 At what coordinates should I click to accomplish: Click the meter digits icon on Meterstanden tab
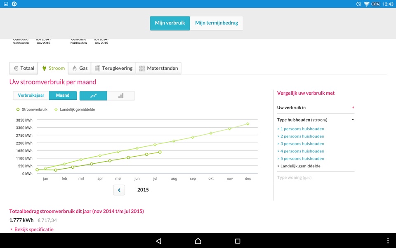pos(142,68)
